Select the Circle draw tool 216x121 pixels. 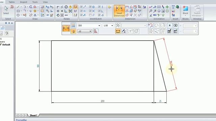coord(18,15)
